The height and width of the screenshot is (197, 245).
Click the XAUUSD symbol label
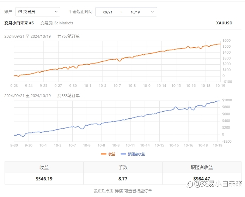(224, 23)
